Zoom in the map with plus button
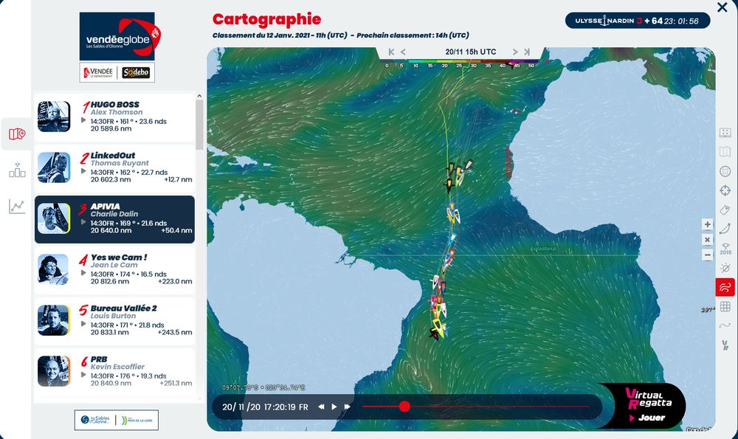This screenshot has height=439, width=738. coord(708,224)
